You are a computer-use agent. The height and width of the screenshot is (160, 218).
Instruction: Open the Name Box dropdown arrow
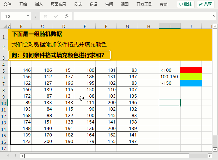(x=28, y=16)
